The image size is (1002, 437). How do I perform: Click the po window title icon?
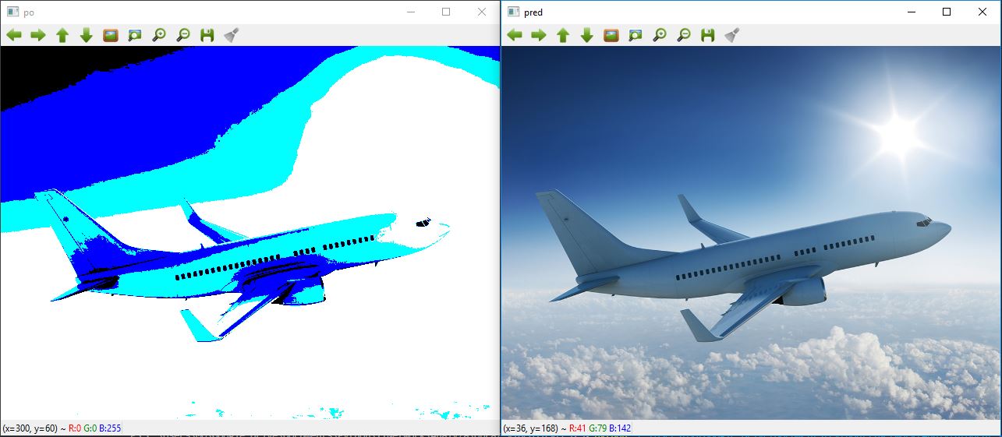12,12
